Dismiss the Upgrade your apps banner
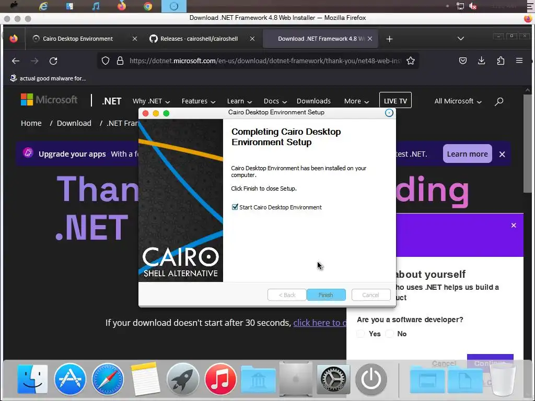 [x=502, y=154]
